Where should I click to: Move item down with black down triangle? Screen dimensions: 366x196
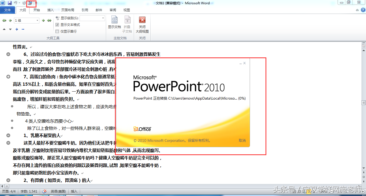click(x=10, y=29)
